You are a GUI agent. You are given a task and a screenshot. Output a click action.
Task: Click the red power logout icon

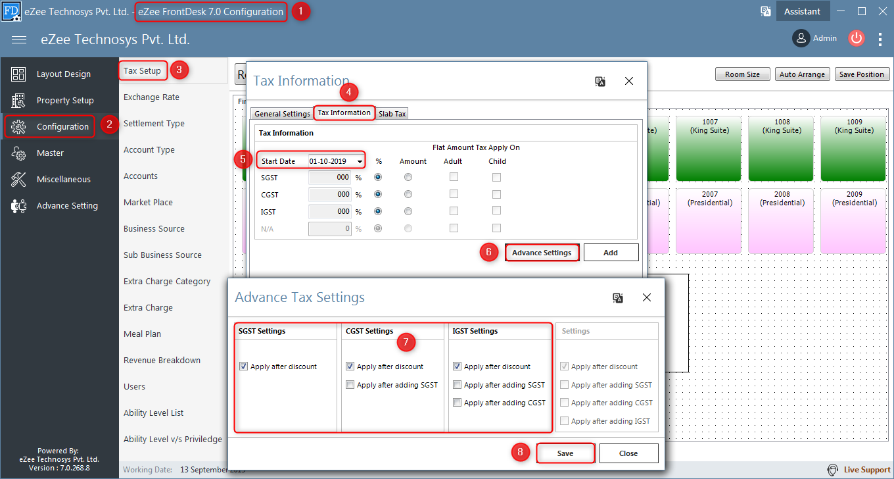856,38
